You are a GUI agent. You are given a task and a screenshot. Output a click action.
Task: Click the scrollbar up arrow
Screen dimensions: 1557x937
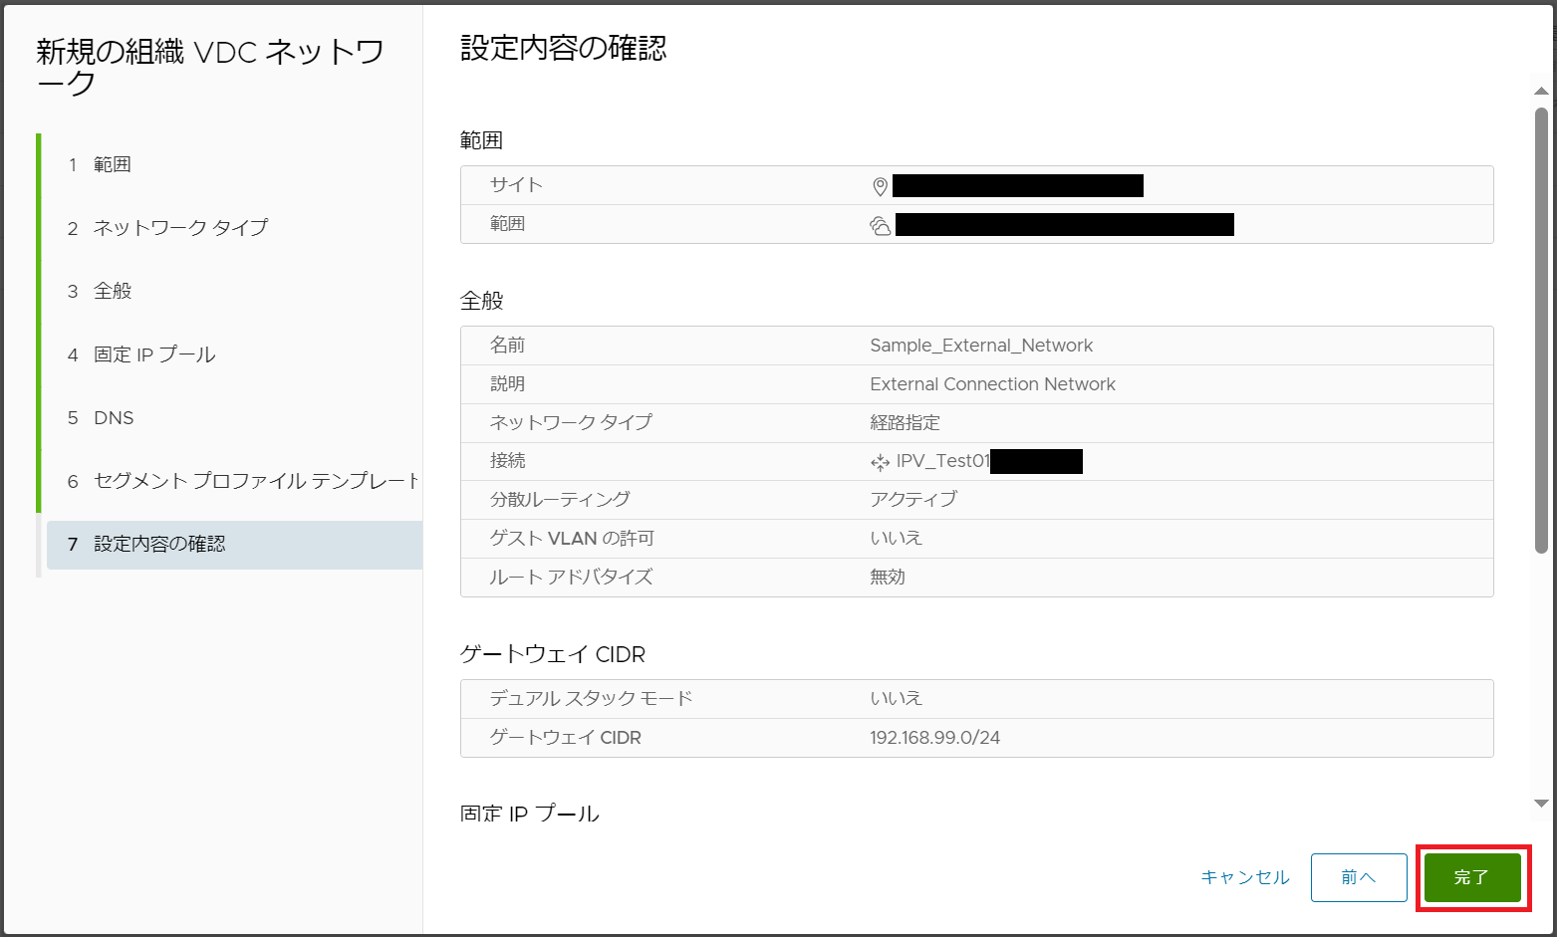[1541, 92]
